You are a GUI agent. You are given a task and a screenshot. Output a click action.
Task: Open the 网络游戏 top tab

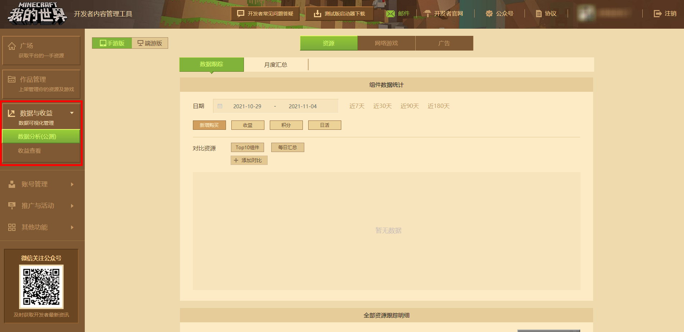tap(387, 43)
